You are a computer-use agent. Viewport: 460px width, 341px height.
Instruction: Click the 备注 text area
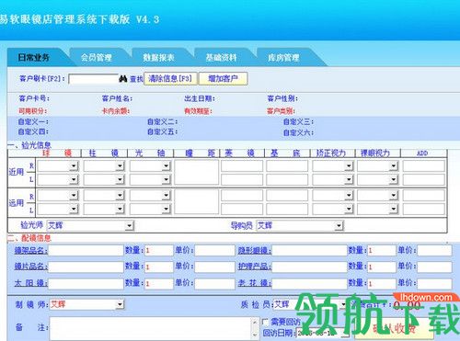[150, 328]
